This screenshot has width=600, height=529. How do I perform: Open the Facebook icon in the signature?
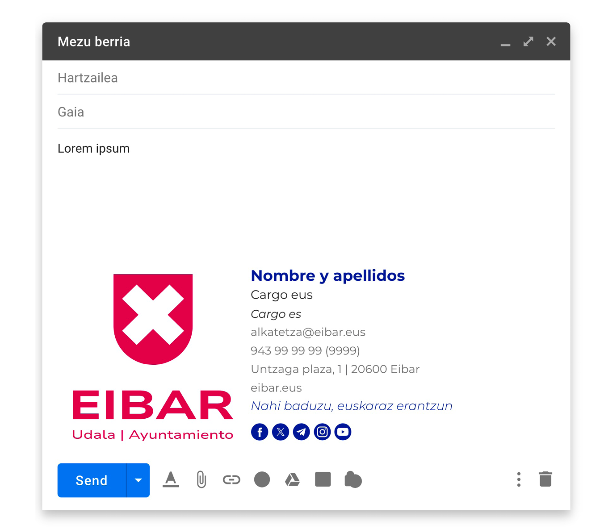260,432
